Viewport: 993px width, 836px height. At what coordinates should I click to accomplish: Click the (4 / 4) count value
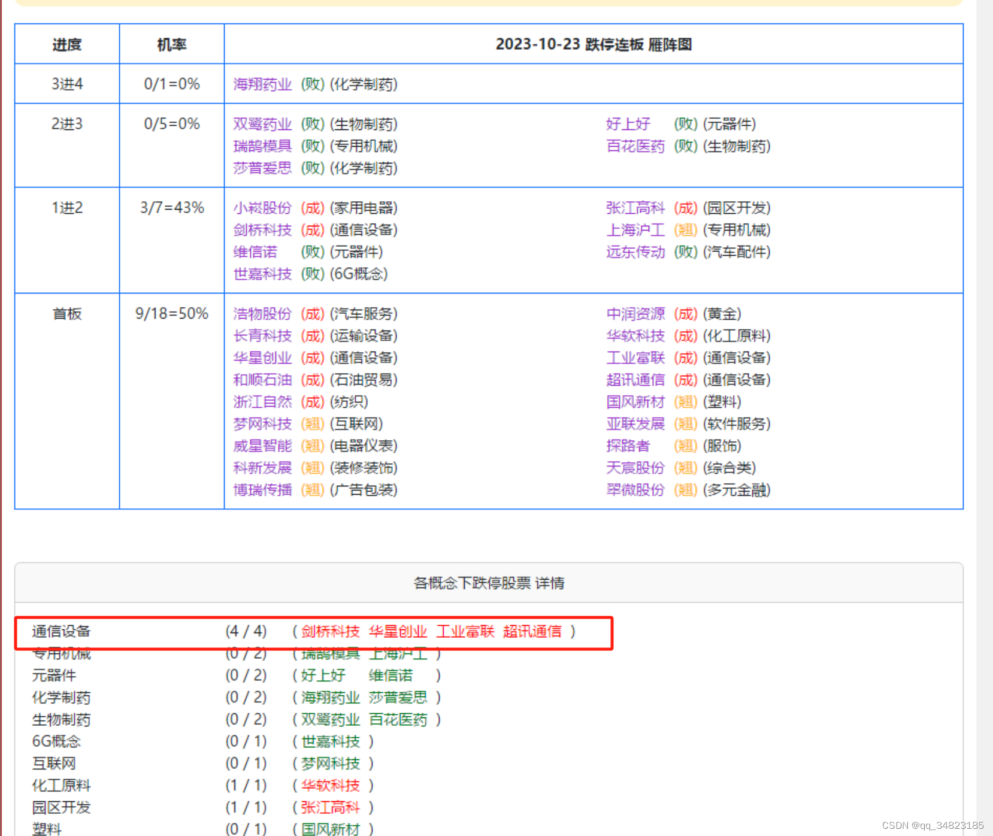pyautogui.click(x=246, y=631)
